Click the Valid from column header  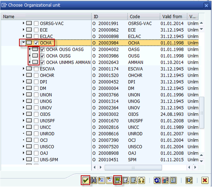(174, 17)
